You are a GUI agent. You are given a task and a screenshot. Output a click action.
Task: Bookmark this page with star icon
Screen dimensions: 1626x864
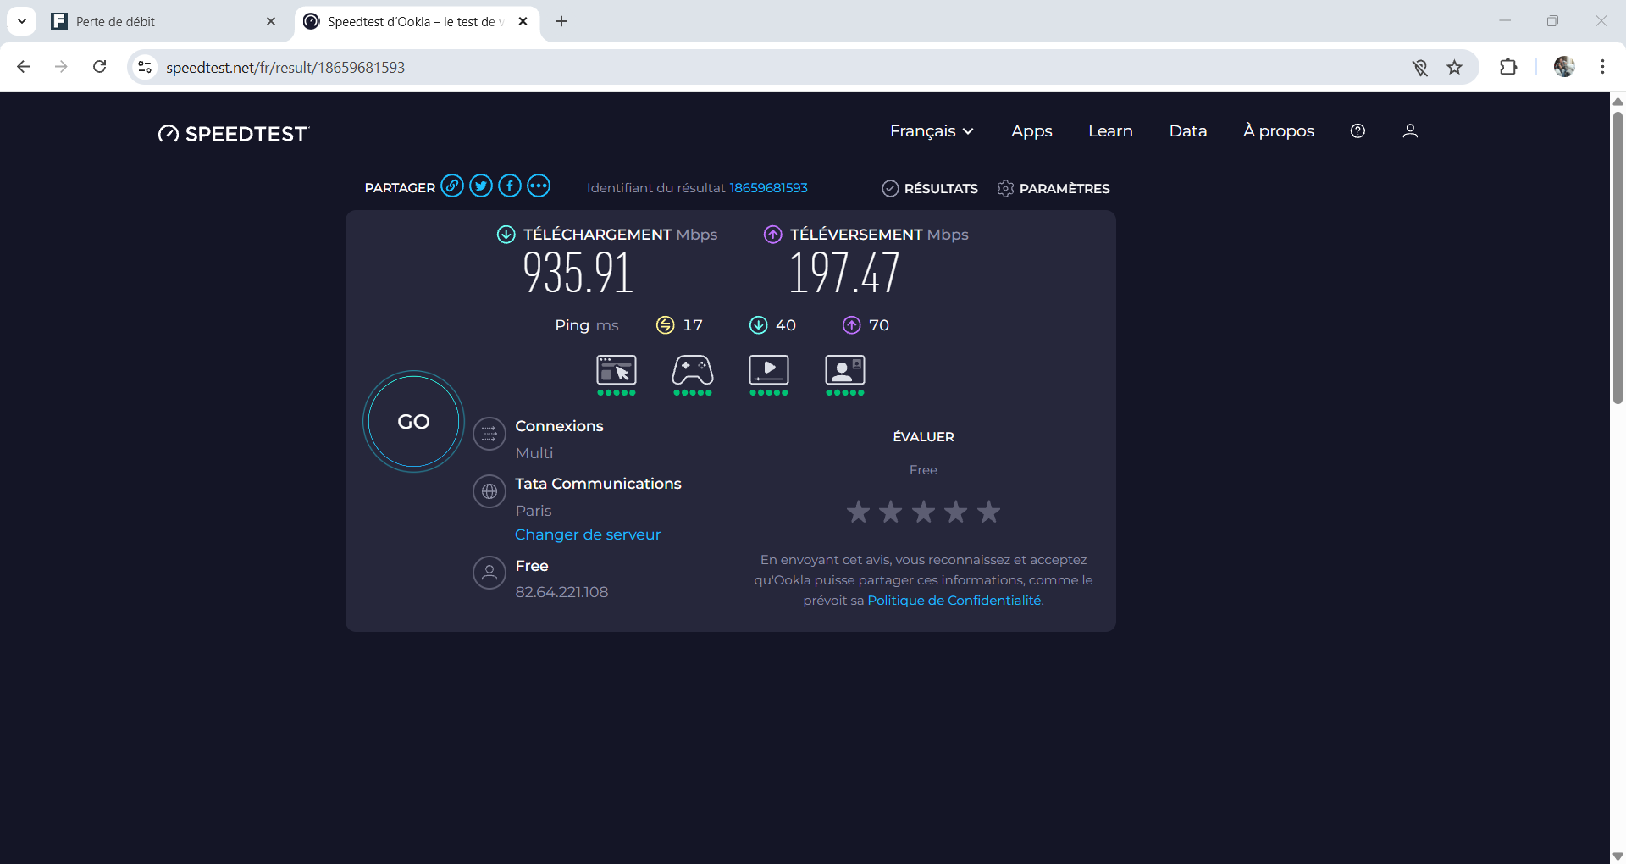point(1455,68)
